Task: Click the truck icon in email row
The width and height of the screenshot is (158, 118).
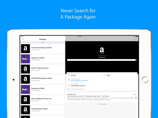Action: pos(136,98)
